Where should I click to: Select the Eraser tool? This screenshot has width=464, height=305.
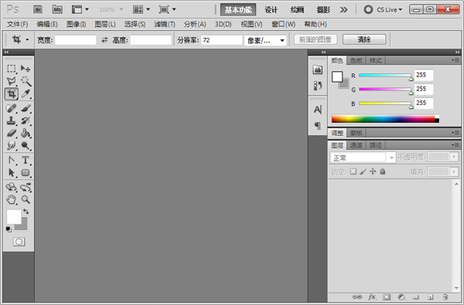[x=12, y=133]
